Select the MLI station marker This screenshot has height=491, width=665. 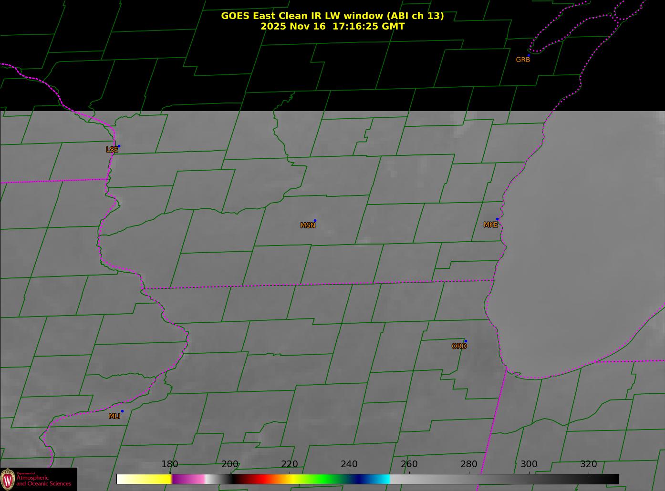[x=122, y=411]
